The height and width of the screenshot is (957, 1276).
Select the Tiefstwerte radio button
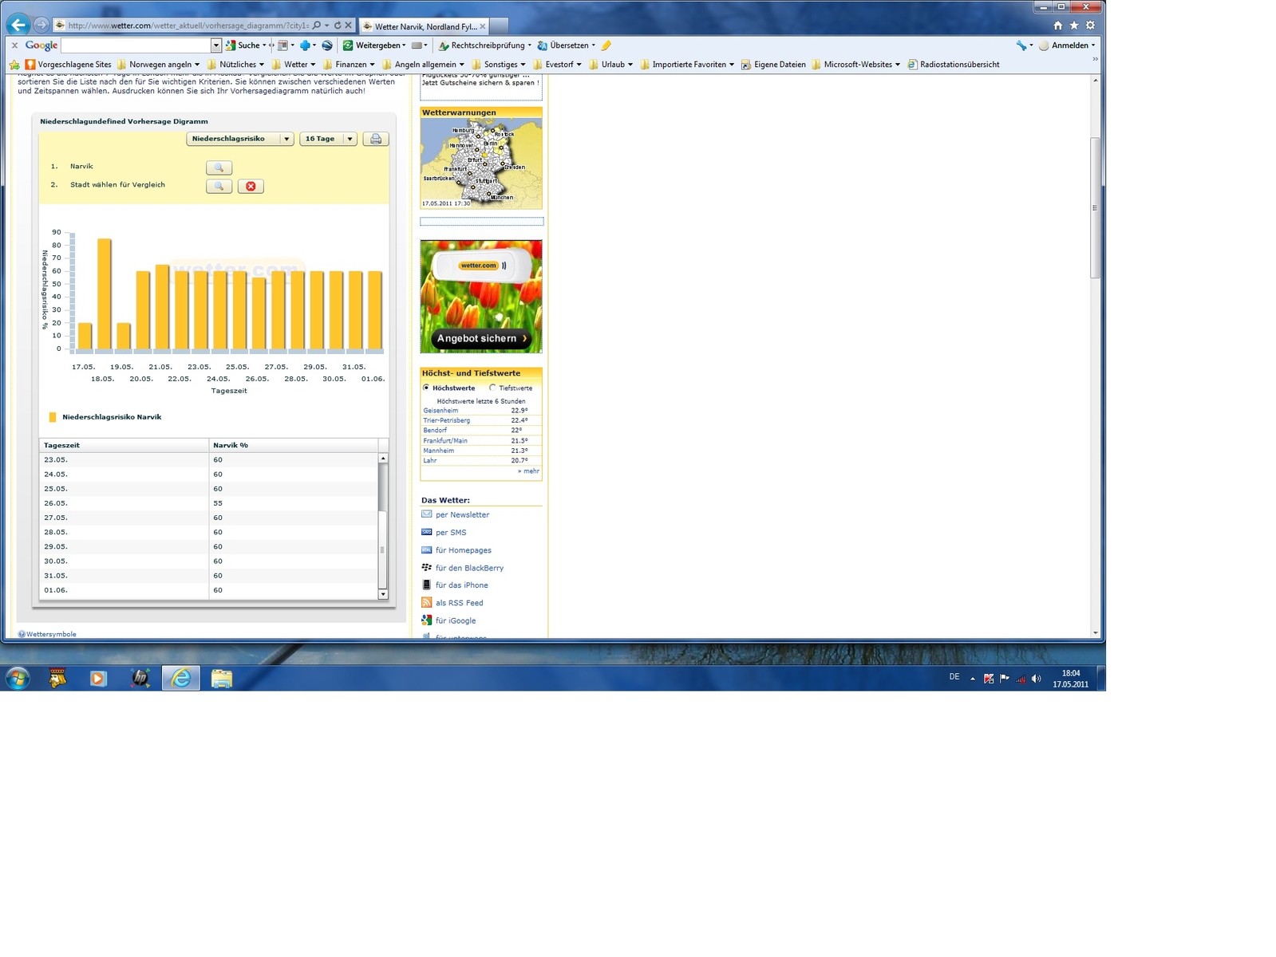(x=492, y=388)
